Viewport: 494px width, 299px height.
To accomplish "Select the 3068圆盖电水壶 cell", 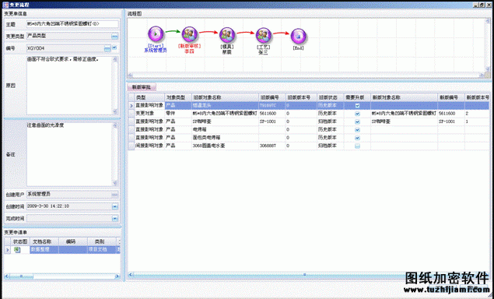I will 225,146.
